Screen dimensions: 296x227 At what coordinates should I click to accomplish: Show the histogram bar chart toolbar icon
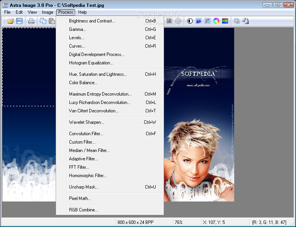click(x=169, y=21)
